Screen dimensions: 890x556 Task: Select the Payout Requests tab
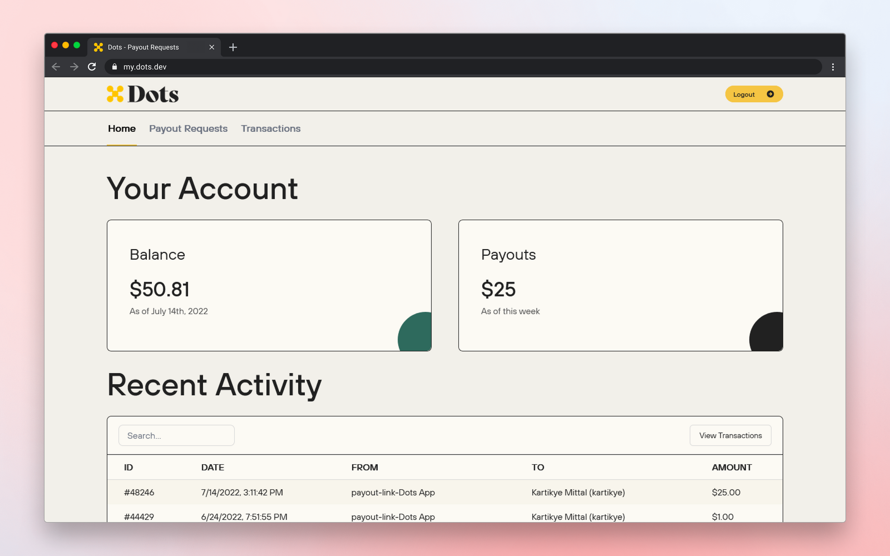(x=188, y=128)
